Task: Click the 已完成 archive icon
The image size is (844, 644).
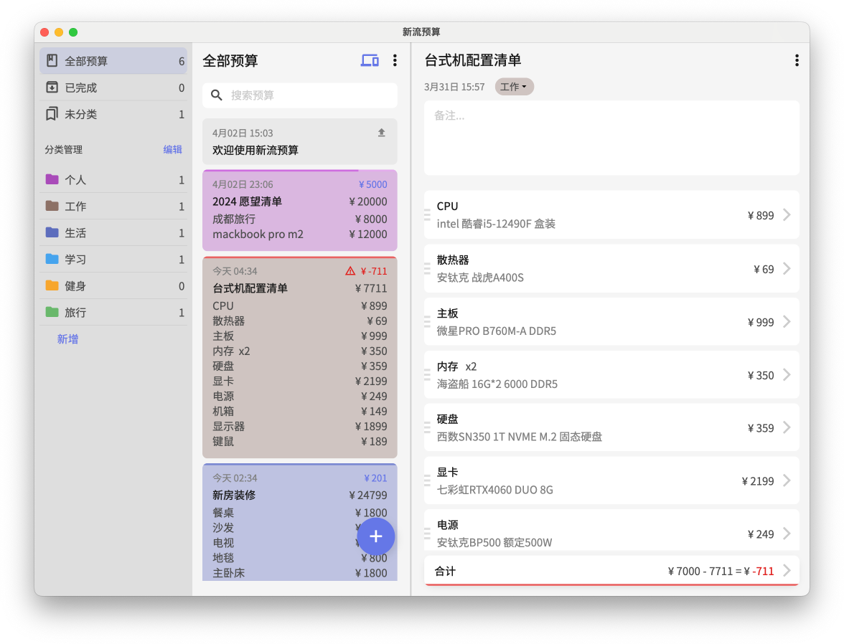Action: [x=52, y=87]
